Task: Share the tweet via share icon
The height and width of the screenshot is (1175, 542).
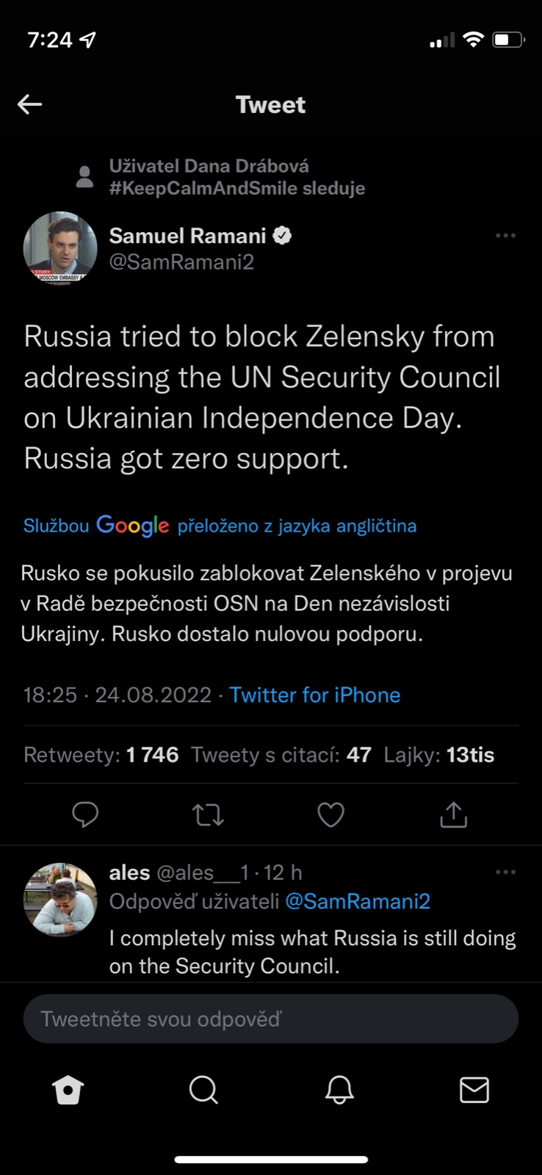Action: coord(453,814)
